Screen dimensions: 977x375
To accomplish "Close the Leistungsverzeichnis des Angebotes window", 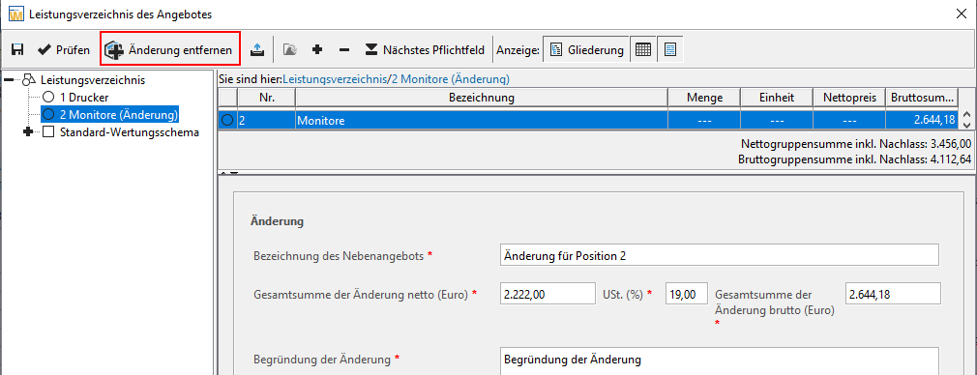I will point(962,14).
